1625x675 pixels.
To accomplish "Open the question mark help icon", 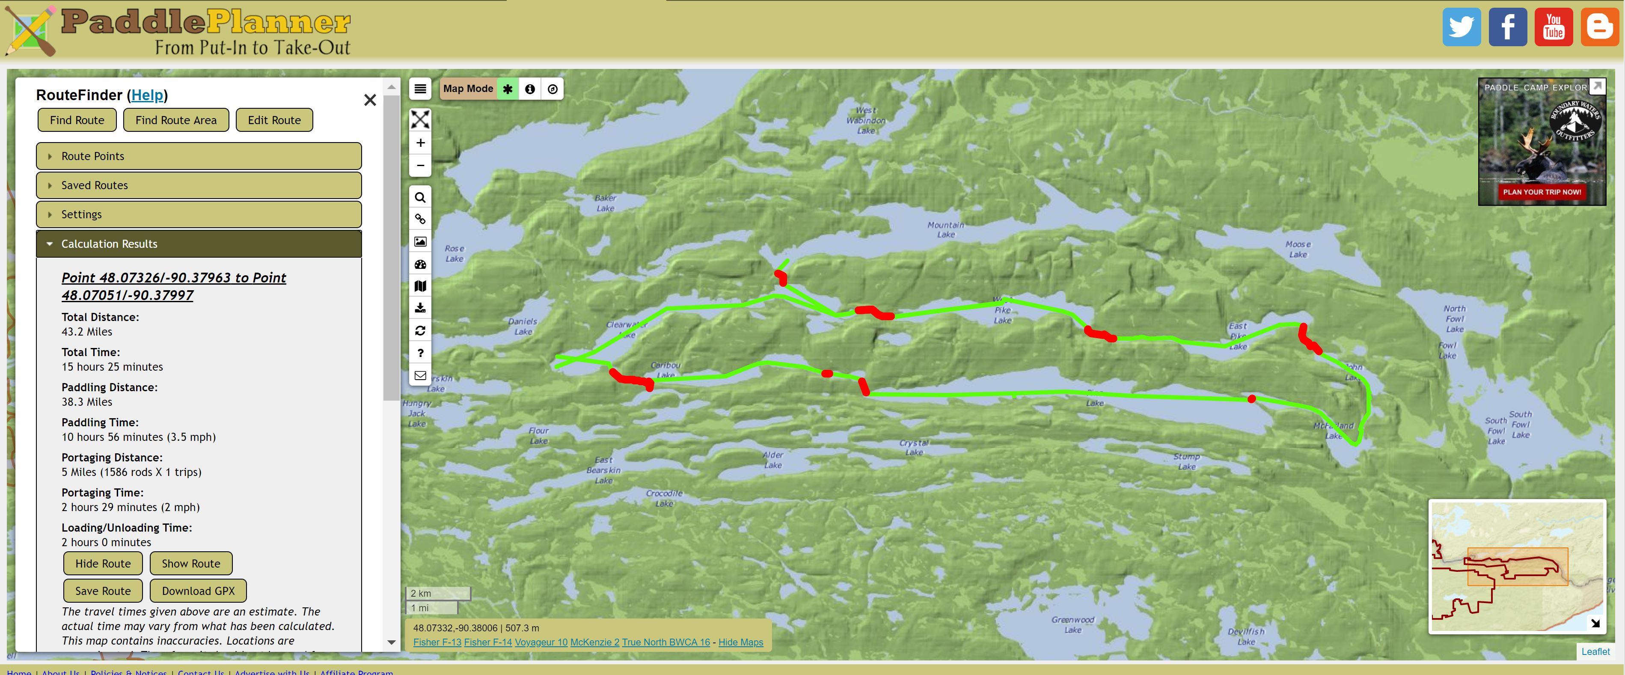I will [x=420, y=353].
